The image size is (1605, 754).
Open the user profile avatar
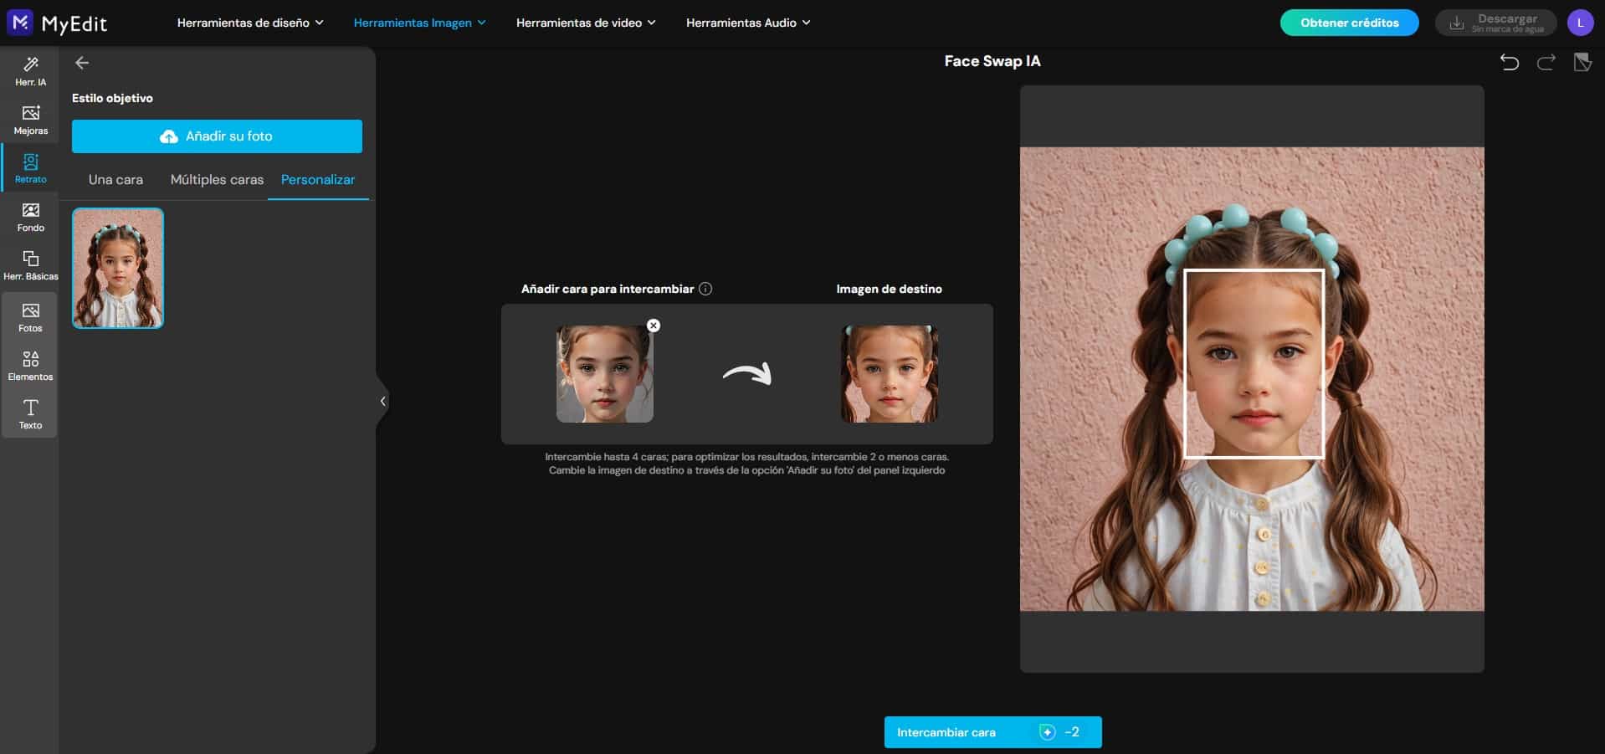(x=1580, y=23)
